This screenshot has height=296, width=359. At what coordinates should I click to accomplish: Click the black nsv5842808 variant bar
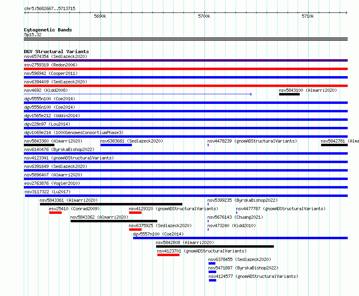coord(215,246)
